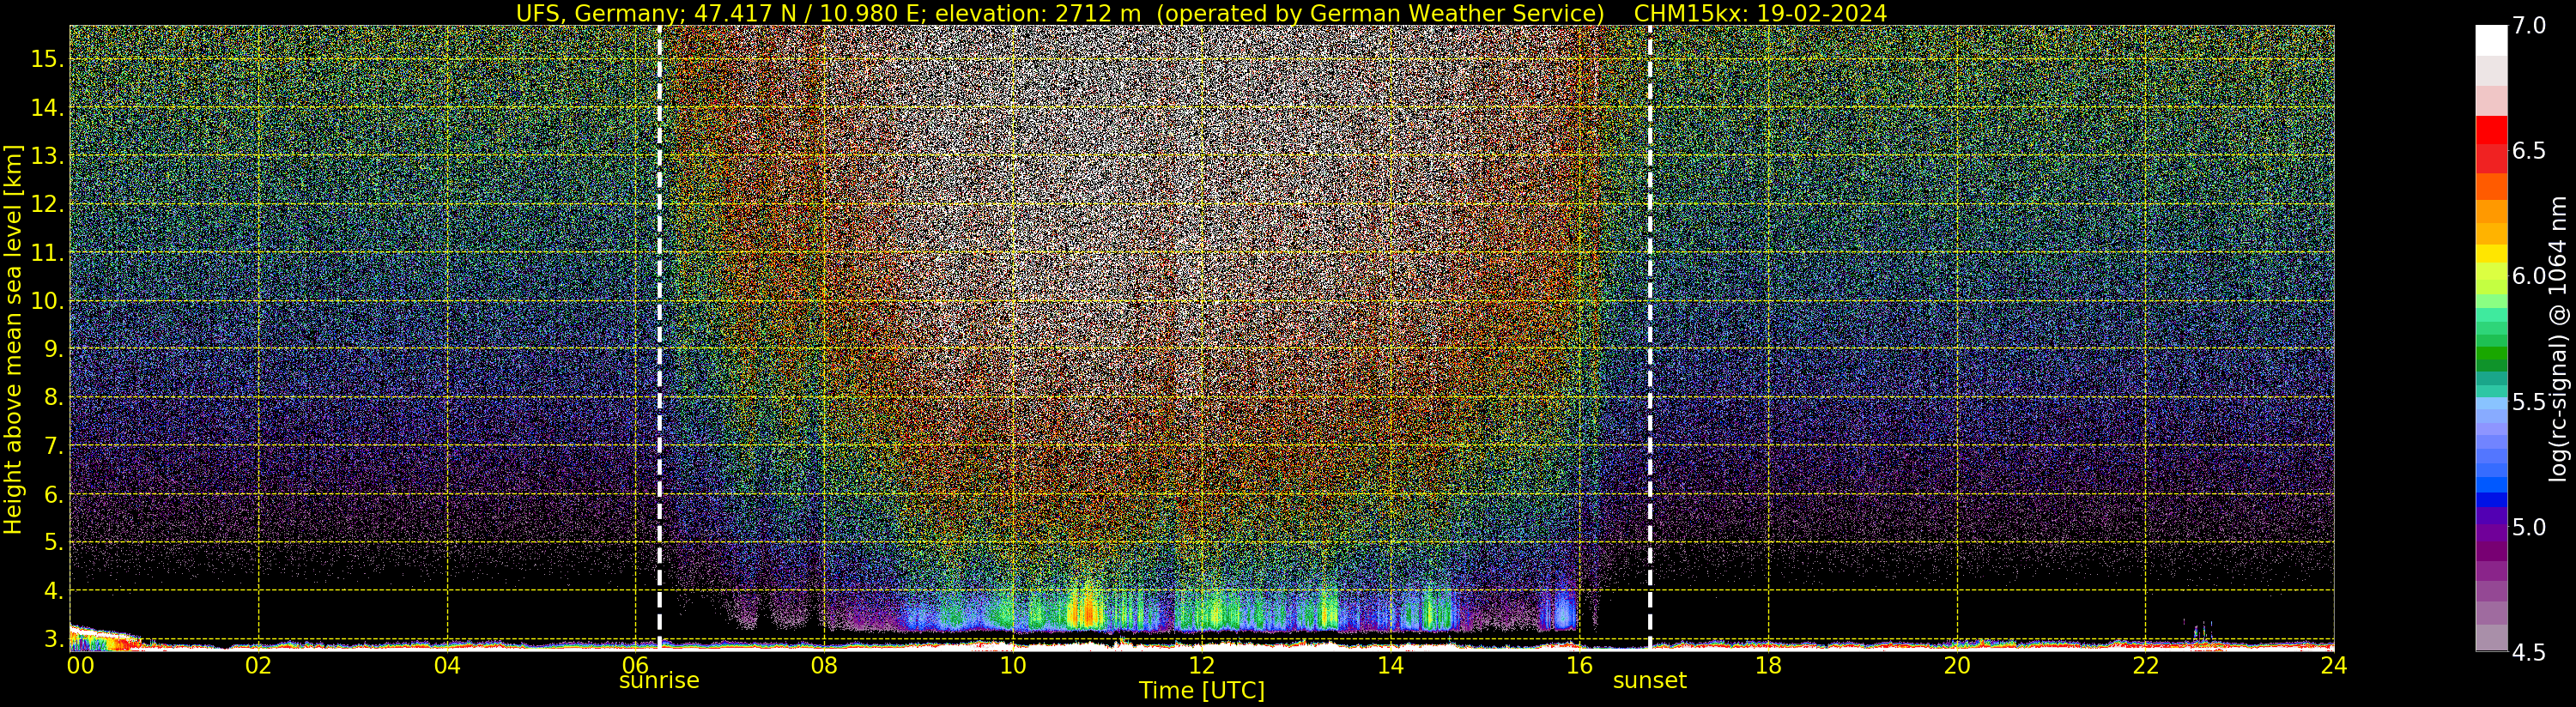This screenshot has width=2576, height=707.
Task: Click the 'sunrise' label below the time axis
Action: point(659,681)
